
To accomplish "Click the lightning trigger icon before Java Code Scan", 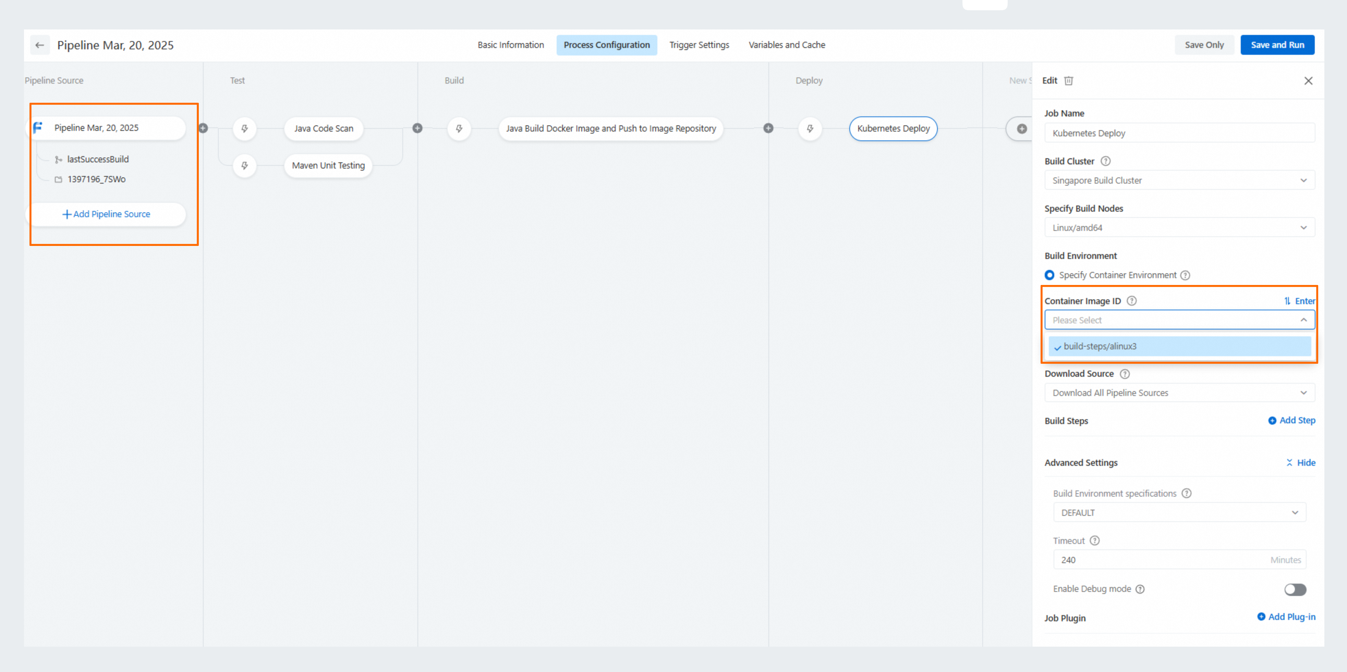I will tap(244, 128).
